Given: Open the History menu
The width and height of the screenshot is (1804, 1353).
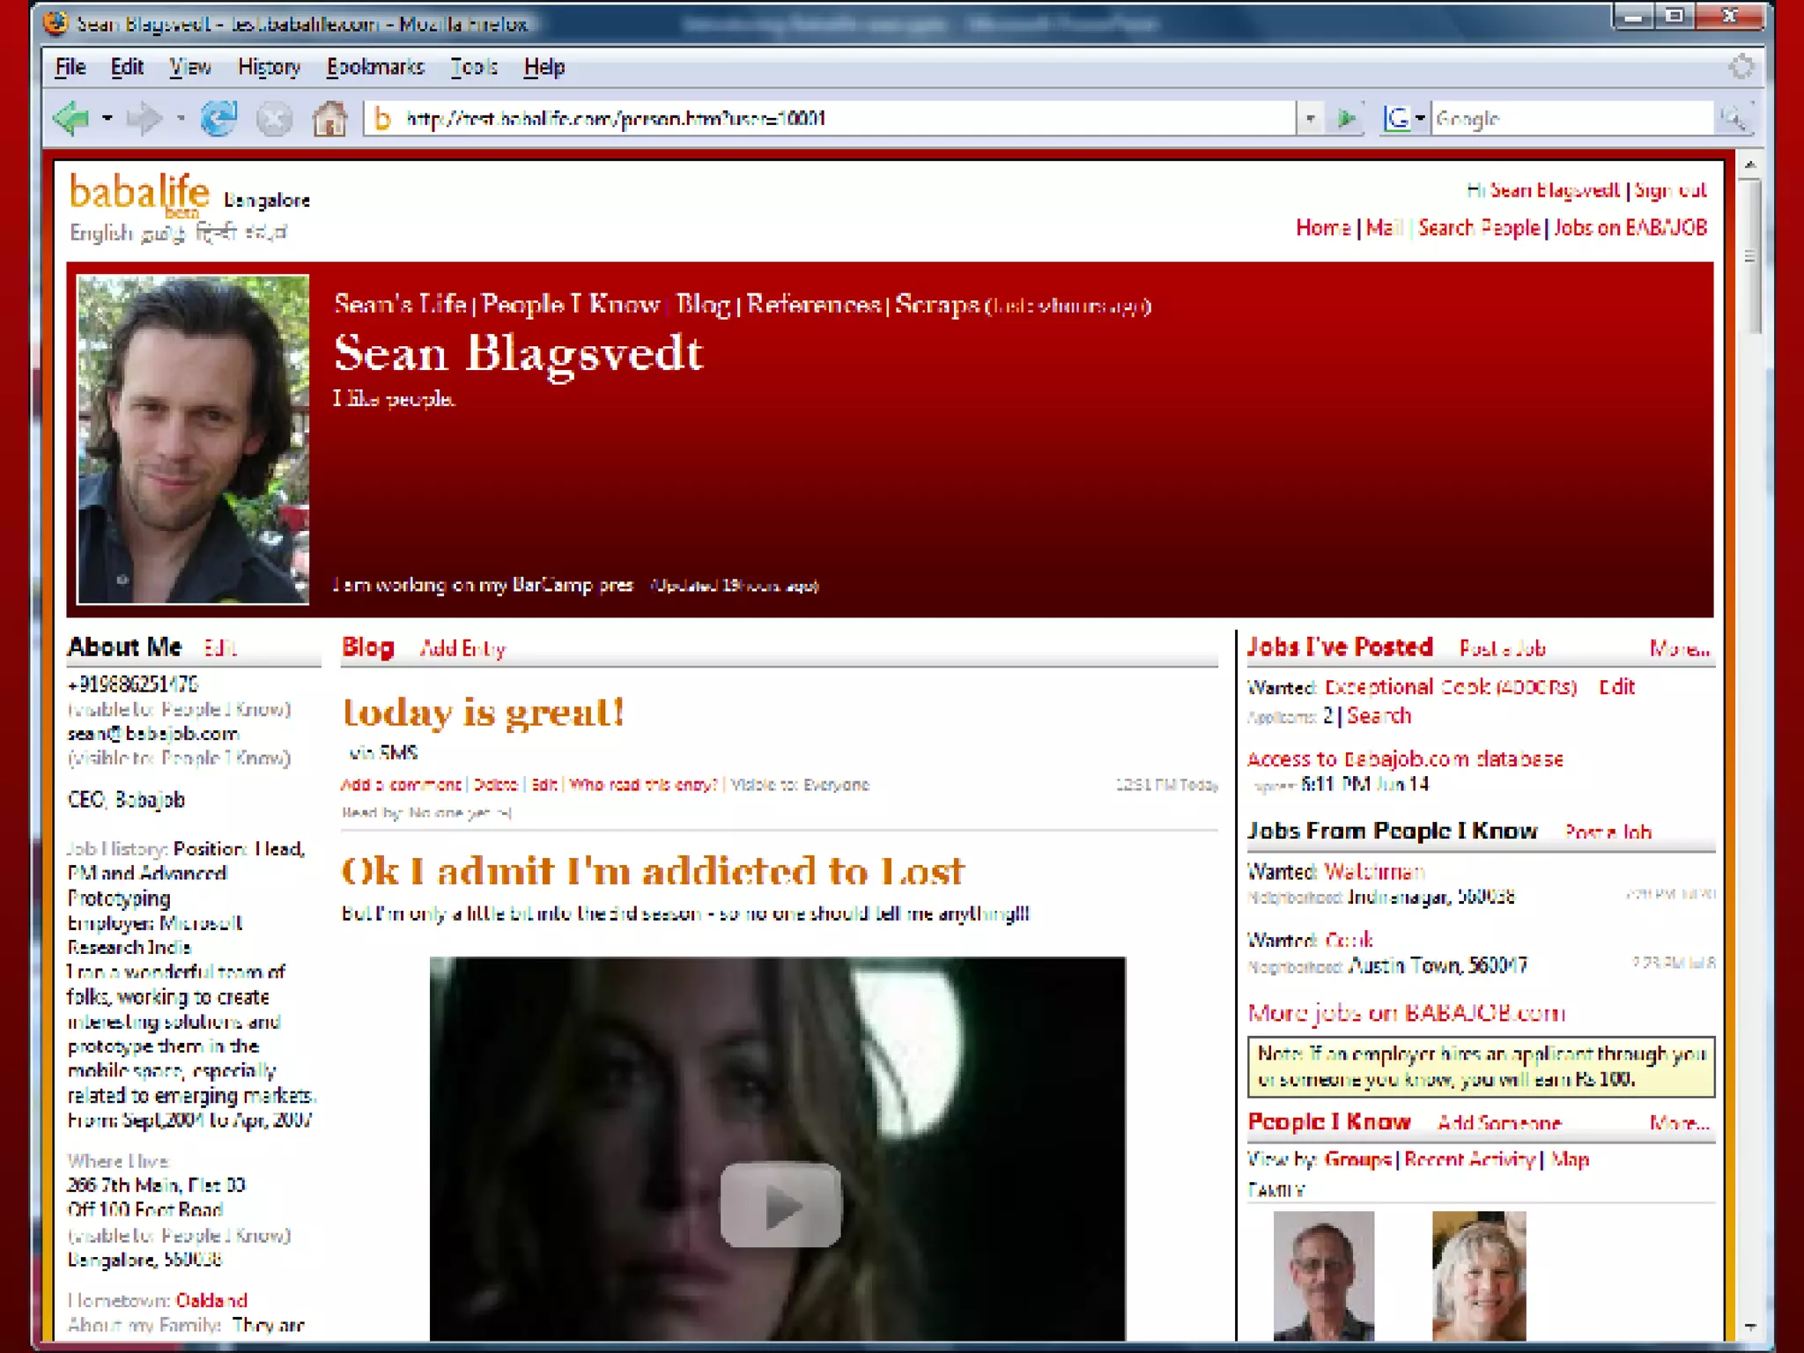Looking at the screenshot, I should 269,67.
